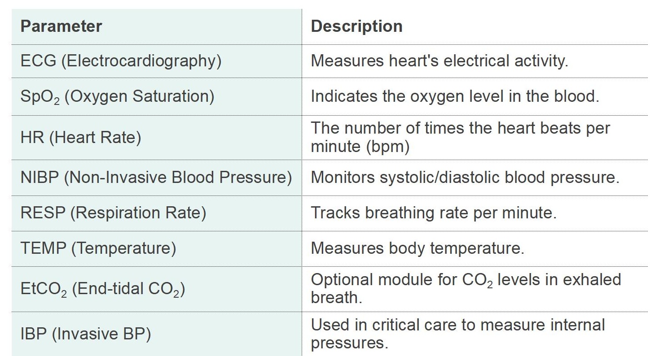This screenshot has height=356, width=659.
Task: Click the CO2 levels in exhaled breath description
Action: click(x=466, y=289)
